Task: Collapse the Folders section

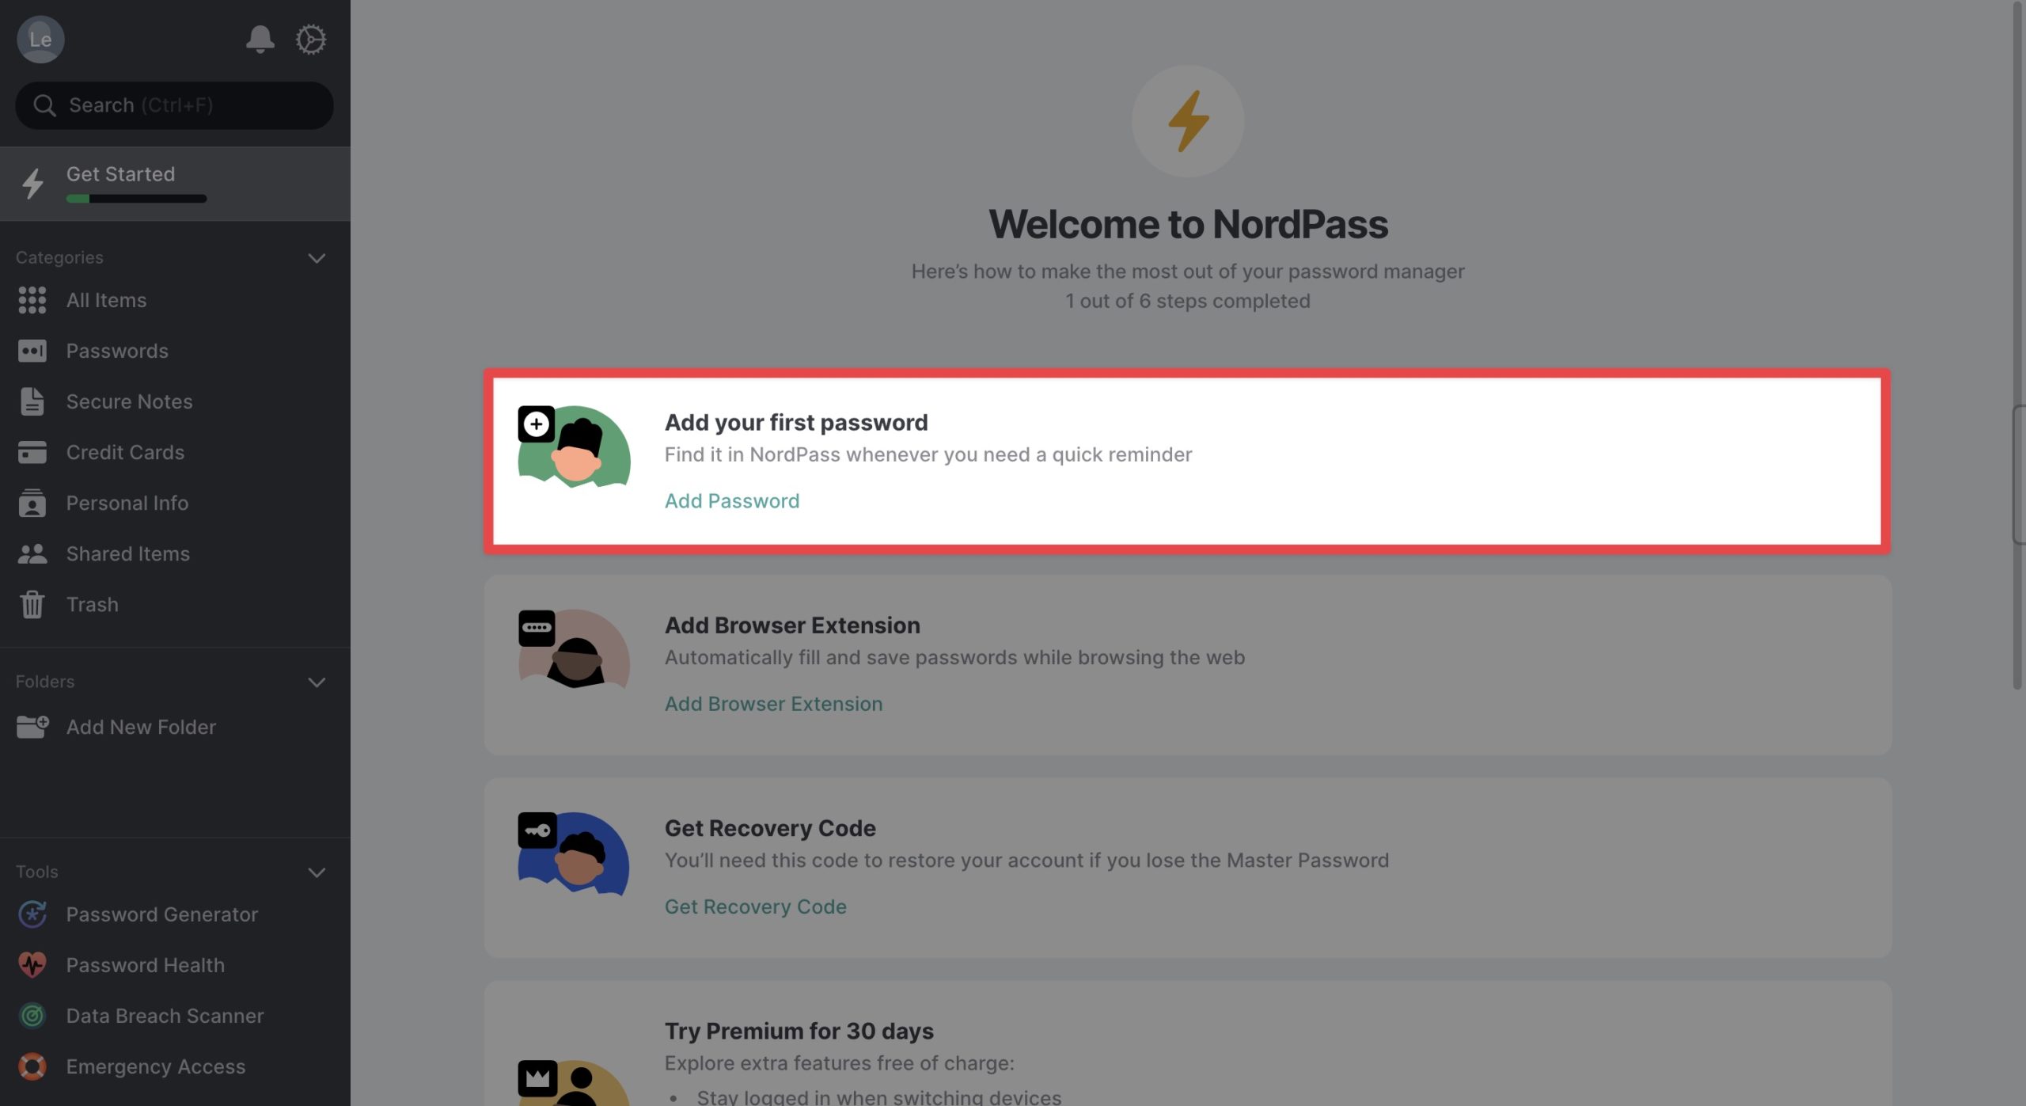Action: tap(317, 682)
